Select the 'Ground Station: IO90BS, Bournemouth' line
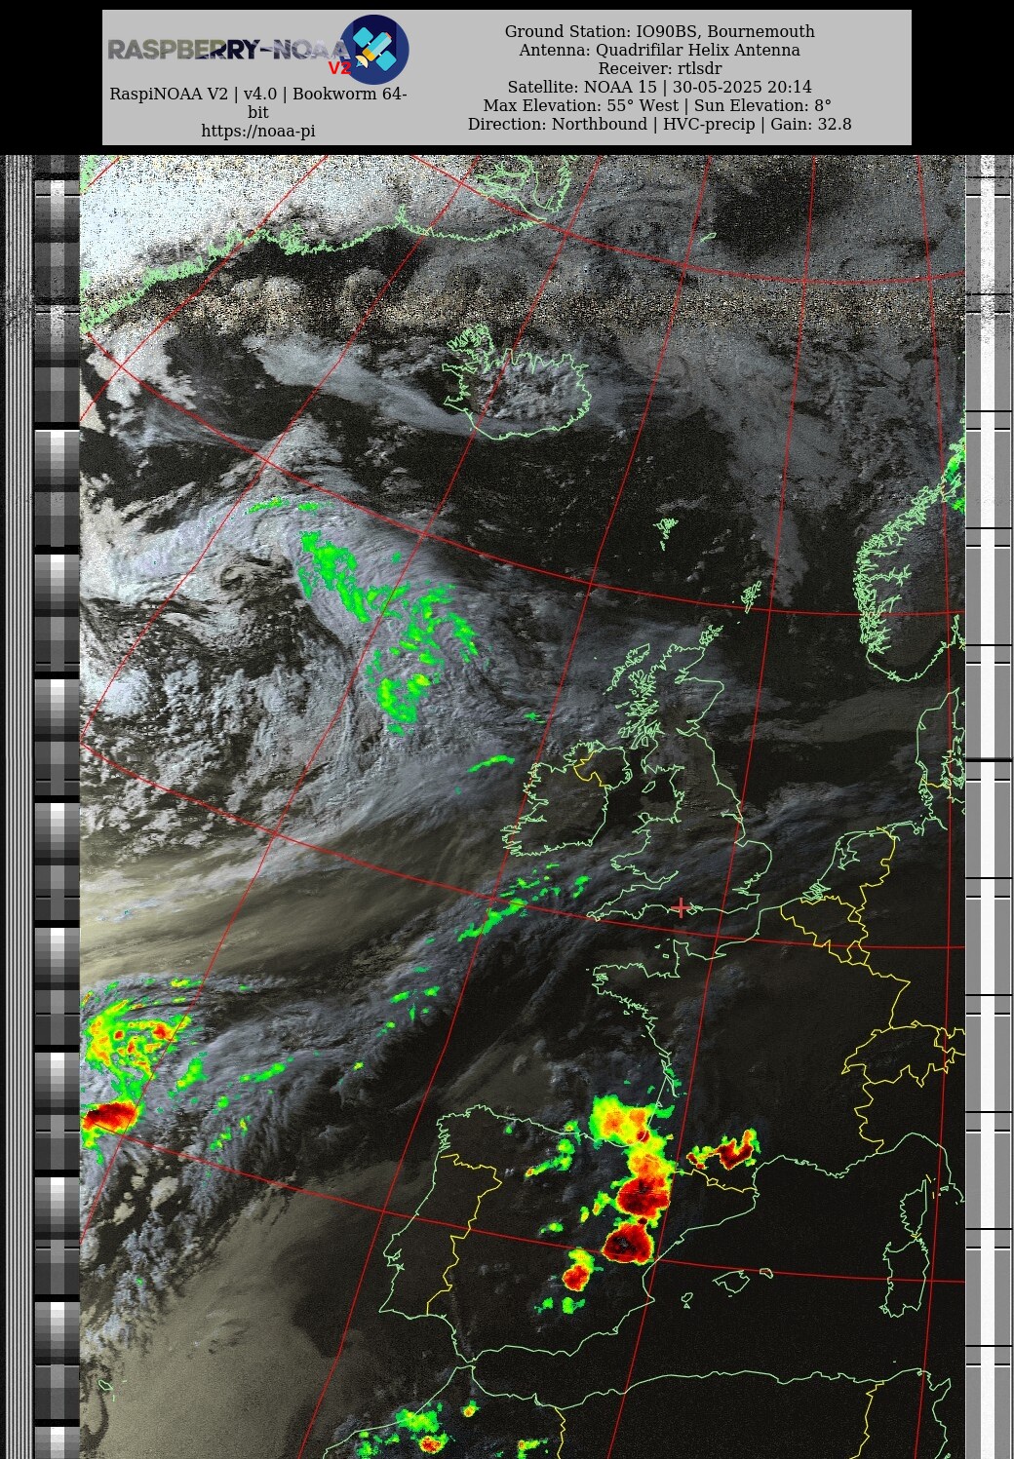Image resolution: width=1014 pixels, height=1459 pixels. pyautogui.click(x=660, y=31)
